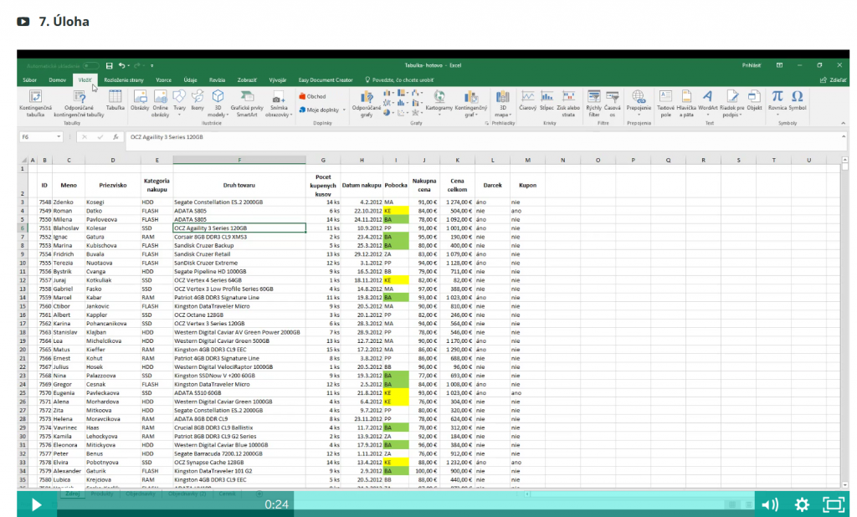Open the Easy Document Creator tab
Image resolution: width=857 pixels, height=517 pixels.
point(326,79)
